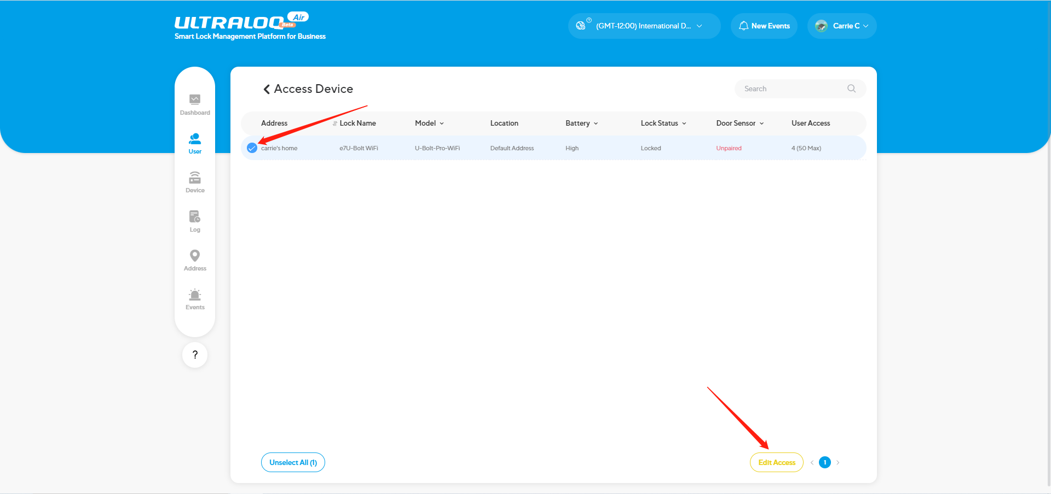Click the Unpaired door sensor status
Viewport: 1051px width, 494px height.
pos(729,148)
